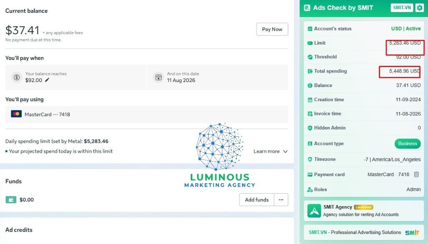Click the Add funds button
The image size is (428, 244).
pos(257,199)
